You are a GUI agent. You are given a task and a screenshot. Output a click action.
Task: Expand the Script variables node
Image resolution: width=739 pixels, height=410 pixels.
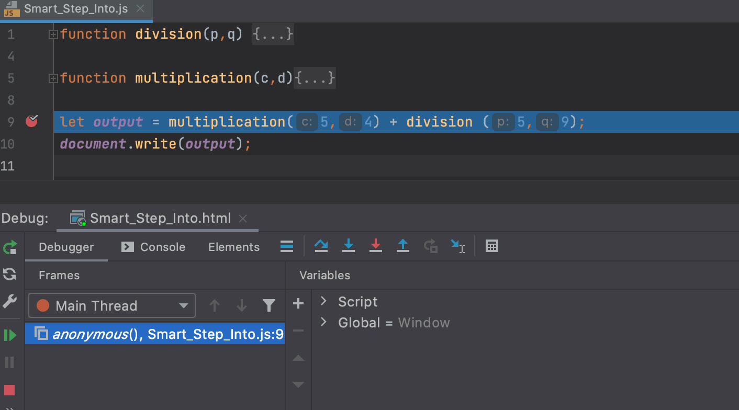click(323, 301)
